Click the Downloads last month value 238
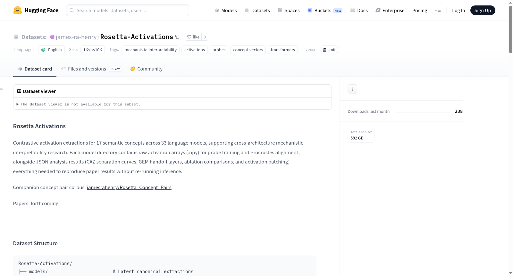 tap(458, 111)
